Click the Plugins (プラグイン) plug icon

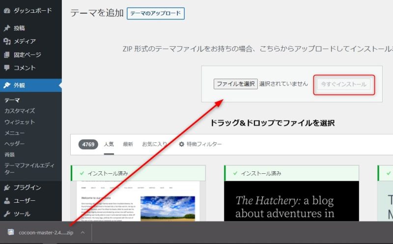click(x=7, y=188)
